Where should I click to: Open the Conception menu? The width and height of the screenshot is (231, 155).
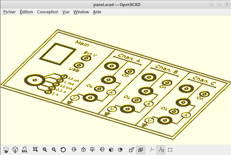click(48, 12)
